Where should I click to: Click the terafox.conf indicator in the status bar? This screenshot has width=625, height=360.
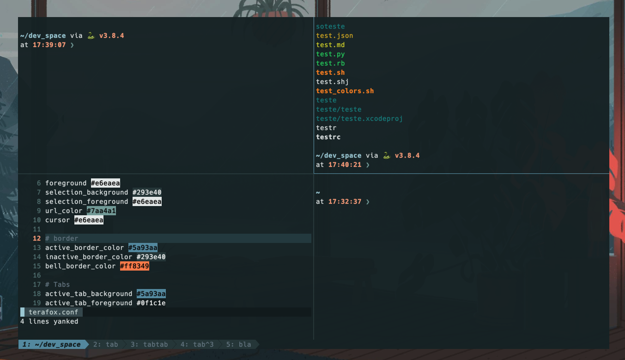[55, 312]
